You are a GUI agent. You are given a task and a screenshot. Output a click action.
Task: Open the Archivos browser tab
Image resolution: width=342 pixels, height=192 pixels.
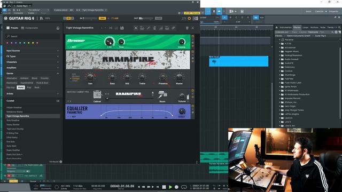click(314, 27)
